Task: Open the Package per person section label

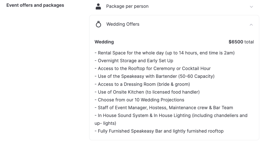Action: pyautogui.click(x=127, y=6)
